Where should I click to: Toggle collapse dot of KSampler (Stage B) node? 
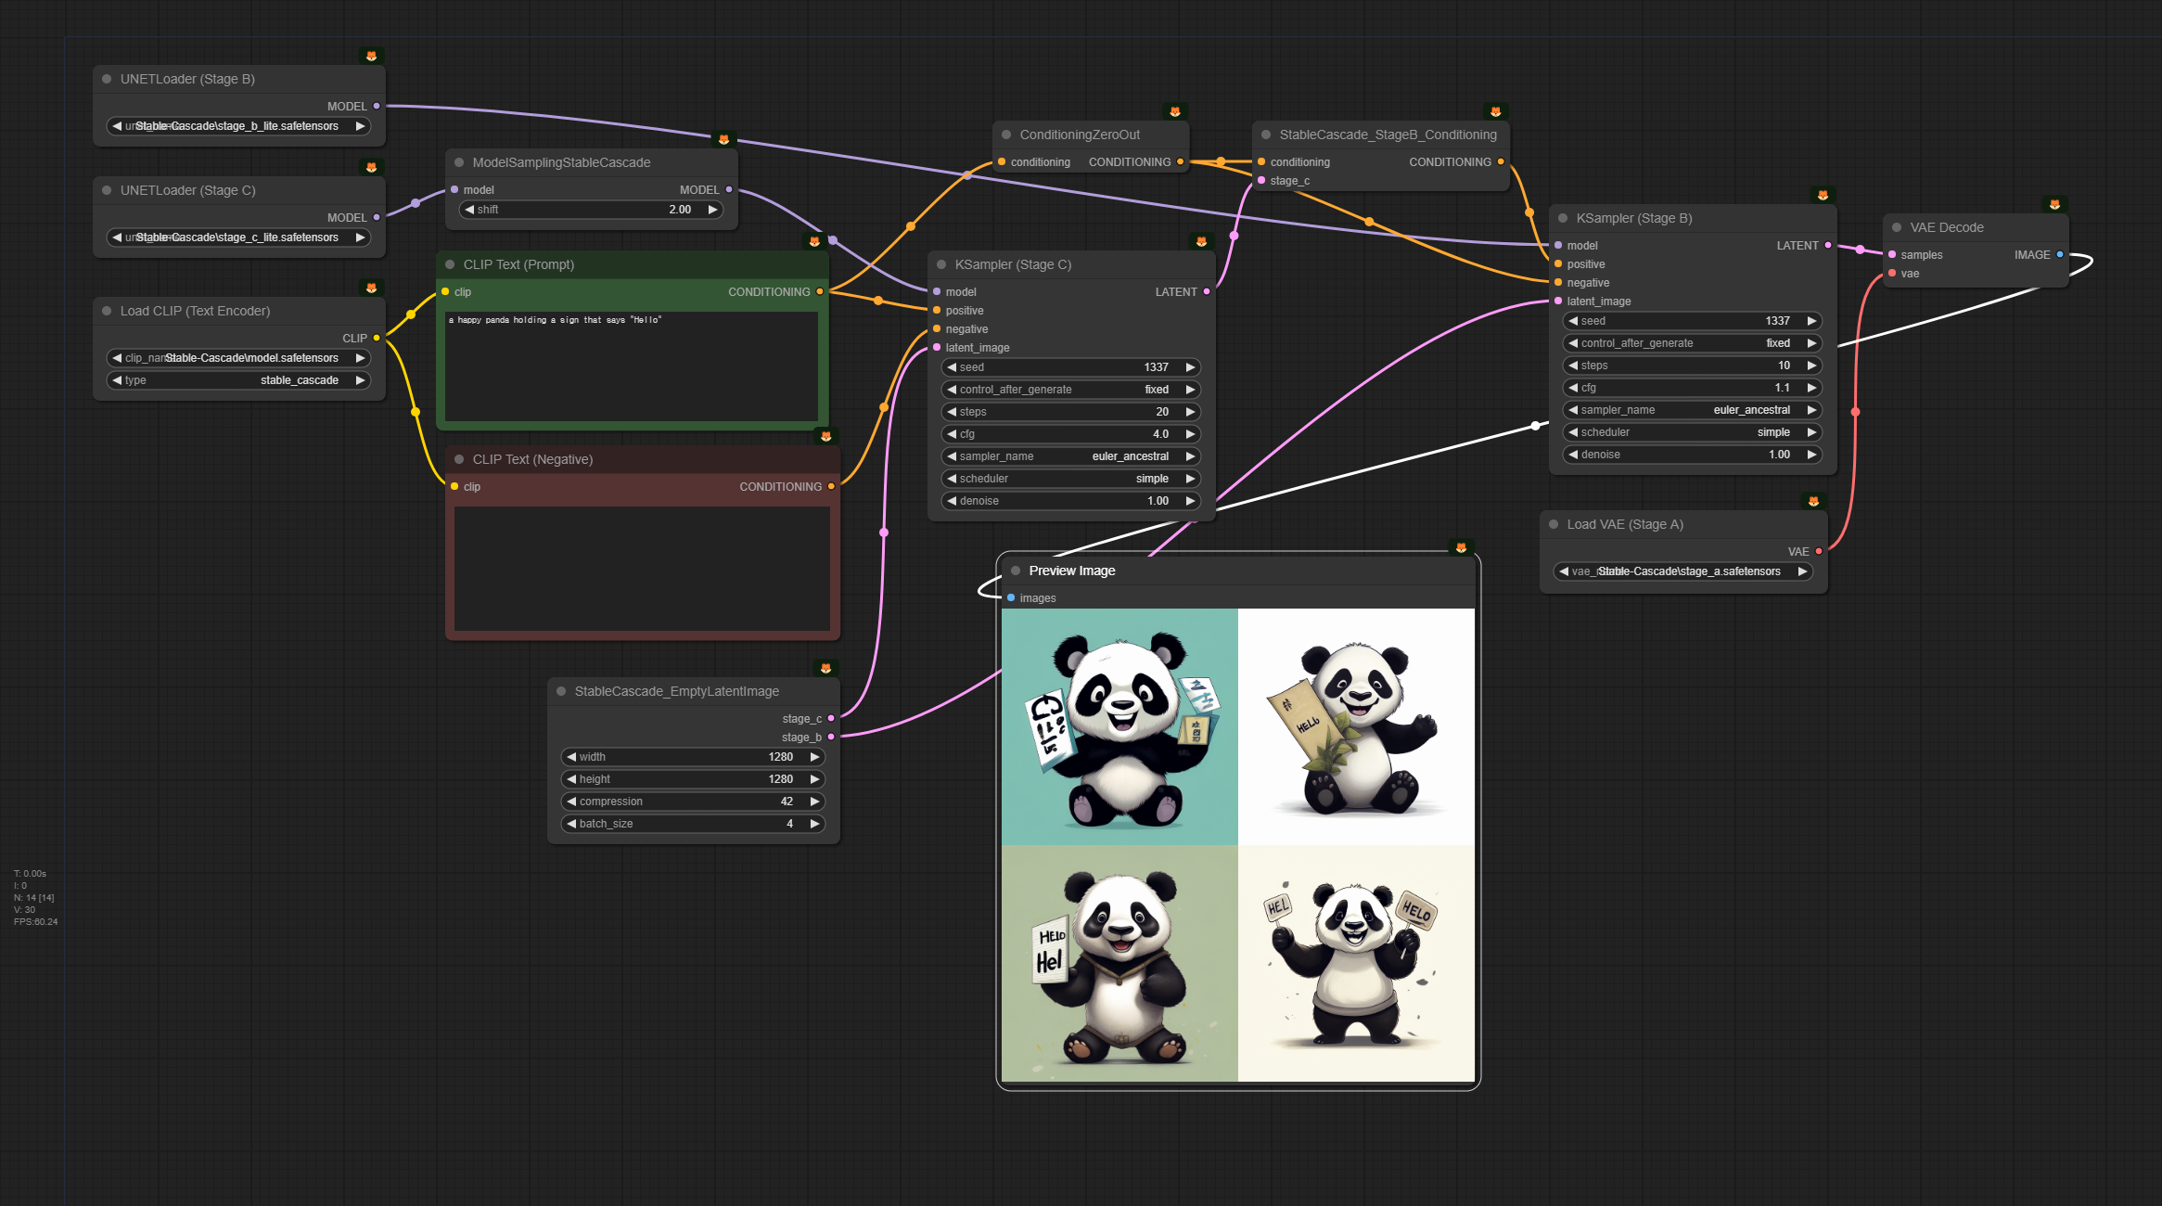[1563, 218]
